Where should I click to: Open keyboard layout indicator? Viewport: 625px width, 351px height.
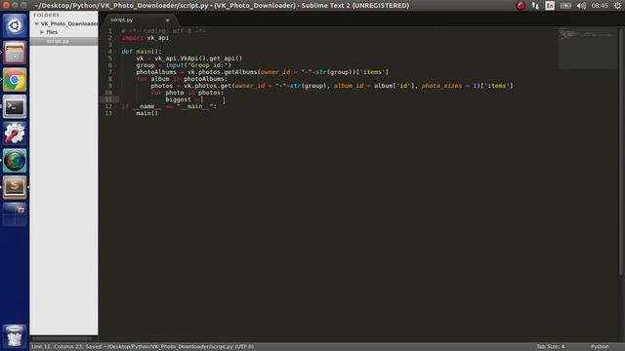click(550, 6)
